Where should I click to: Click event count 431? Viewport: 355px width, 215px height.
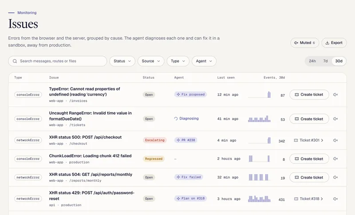tap(282, 199)
